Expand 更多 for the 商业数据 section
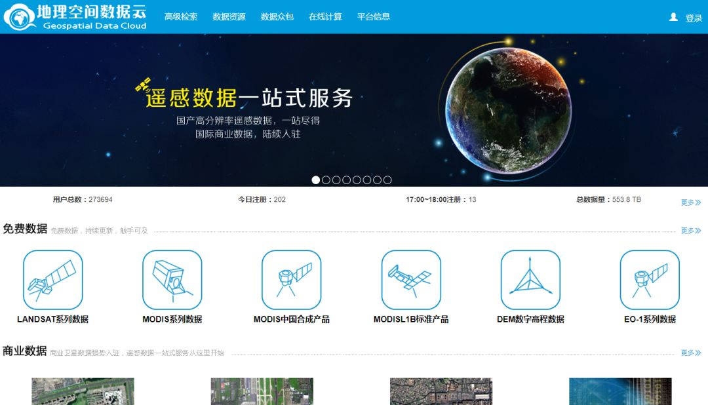Image resolution: width=708 pixels, height=405 pixels. click(691, 353)
